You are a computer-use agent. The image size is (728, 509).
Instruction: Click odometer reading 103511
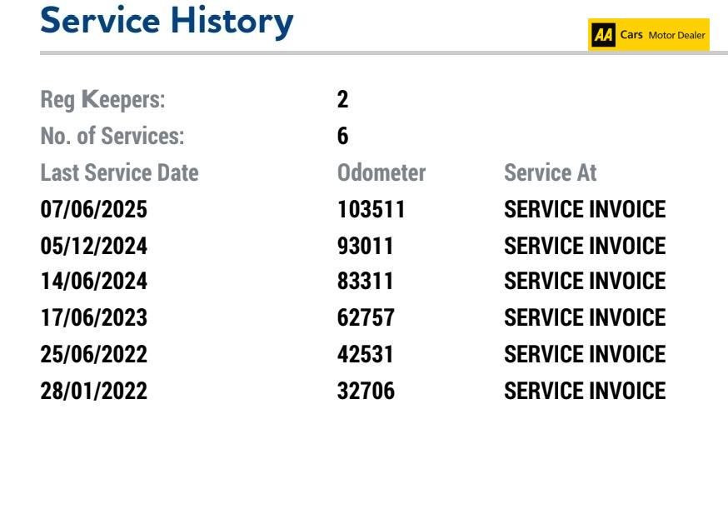371,209
